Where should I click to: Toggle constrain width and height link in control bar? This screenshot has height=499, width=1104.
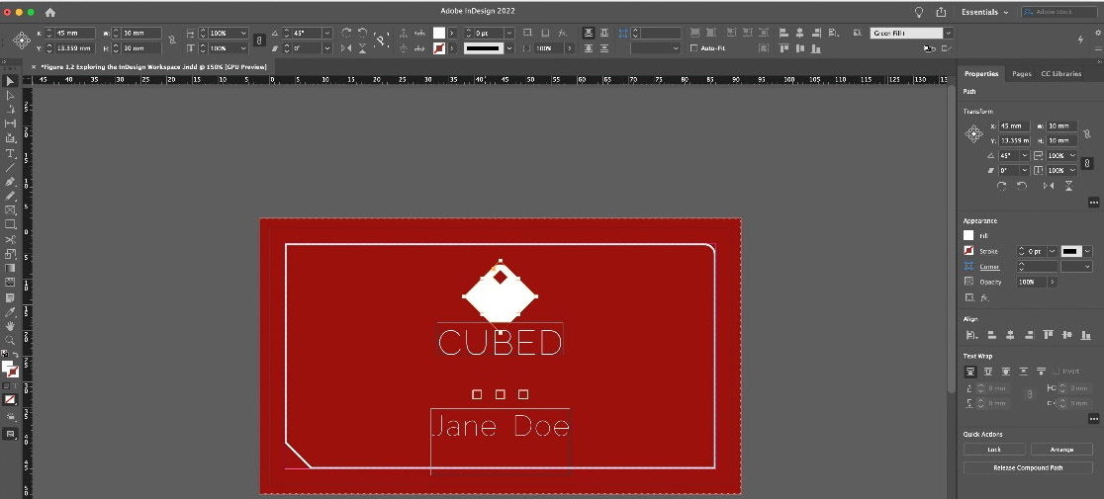click(172, 41)
